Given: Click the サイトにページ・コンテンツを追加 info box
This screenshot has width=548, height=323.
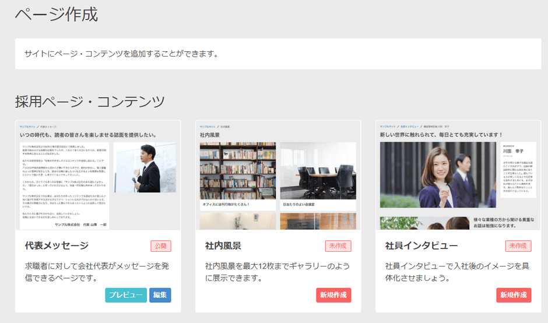Looking at the screenshot, I should pos(277,54).
